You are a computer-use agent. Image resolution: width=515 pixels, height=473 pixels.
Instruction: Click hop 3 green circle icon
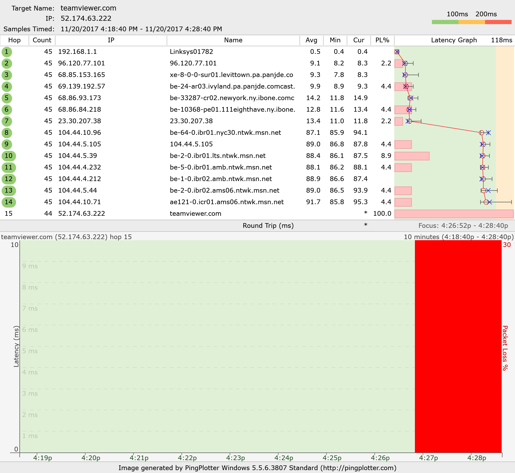tap(7, 75)
